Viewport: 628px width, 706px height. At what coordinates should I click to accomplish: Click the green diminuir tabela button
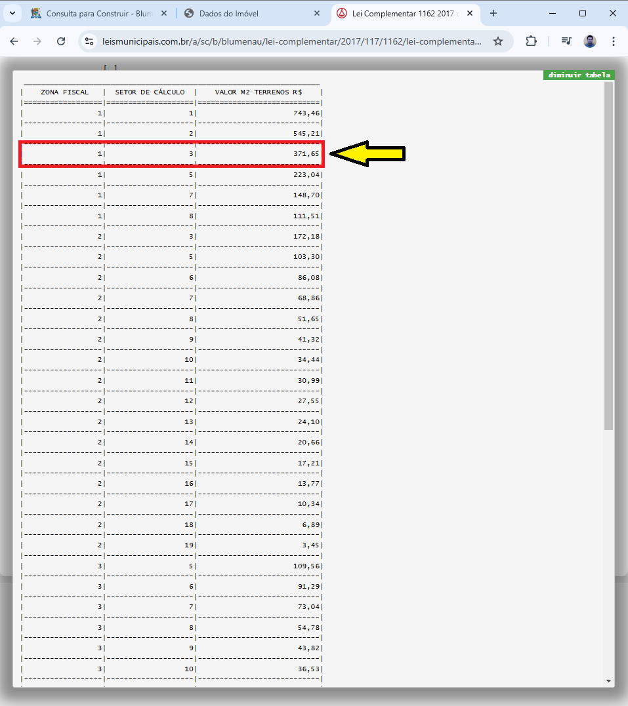(579, 75)
